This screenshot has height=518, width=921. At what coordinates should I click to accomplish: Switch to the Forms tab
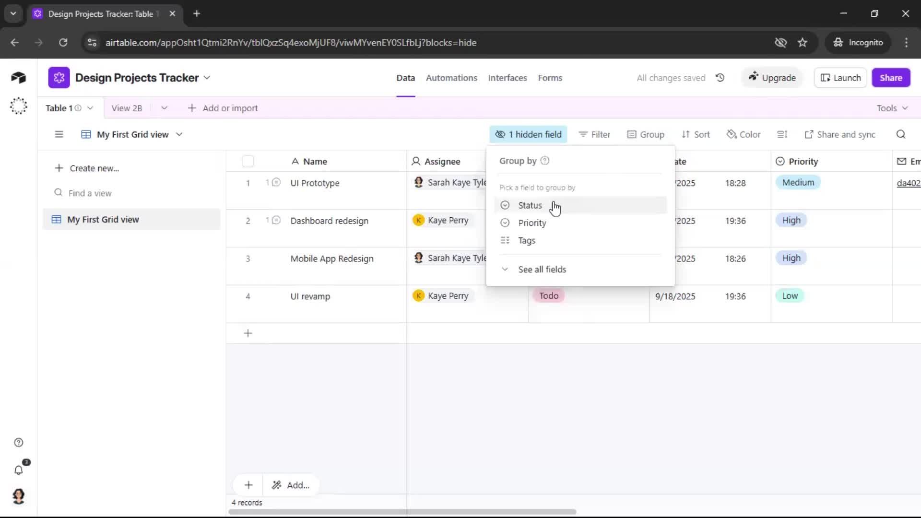coord(550,78)
